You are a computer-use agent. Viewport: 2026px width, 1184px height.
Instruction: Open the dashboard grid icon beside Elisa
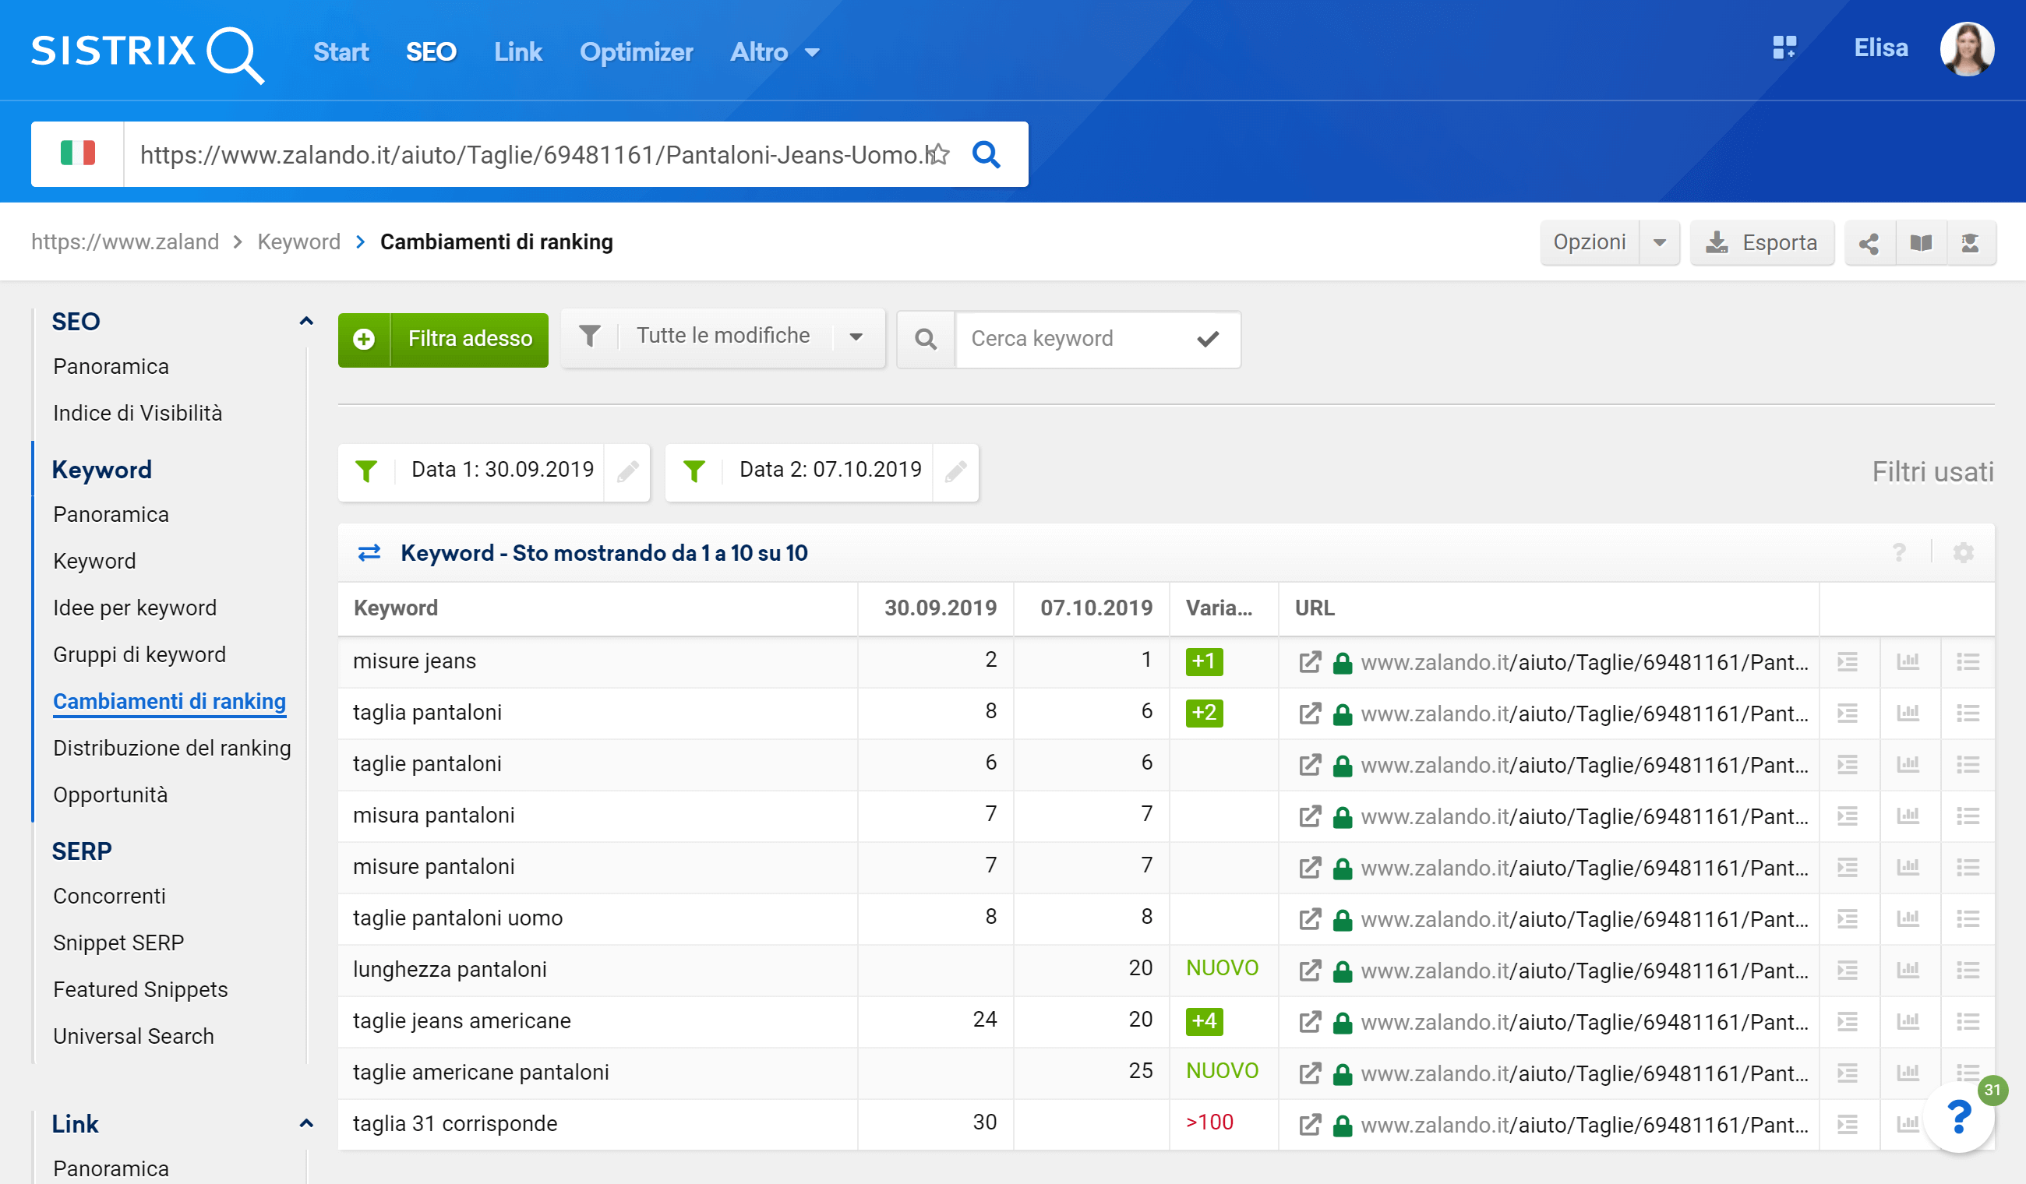[x=1784, y=48]
